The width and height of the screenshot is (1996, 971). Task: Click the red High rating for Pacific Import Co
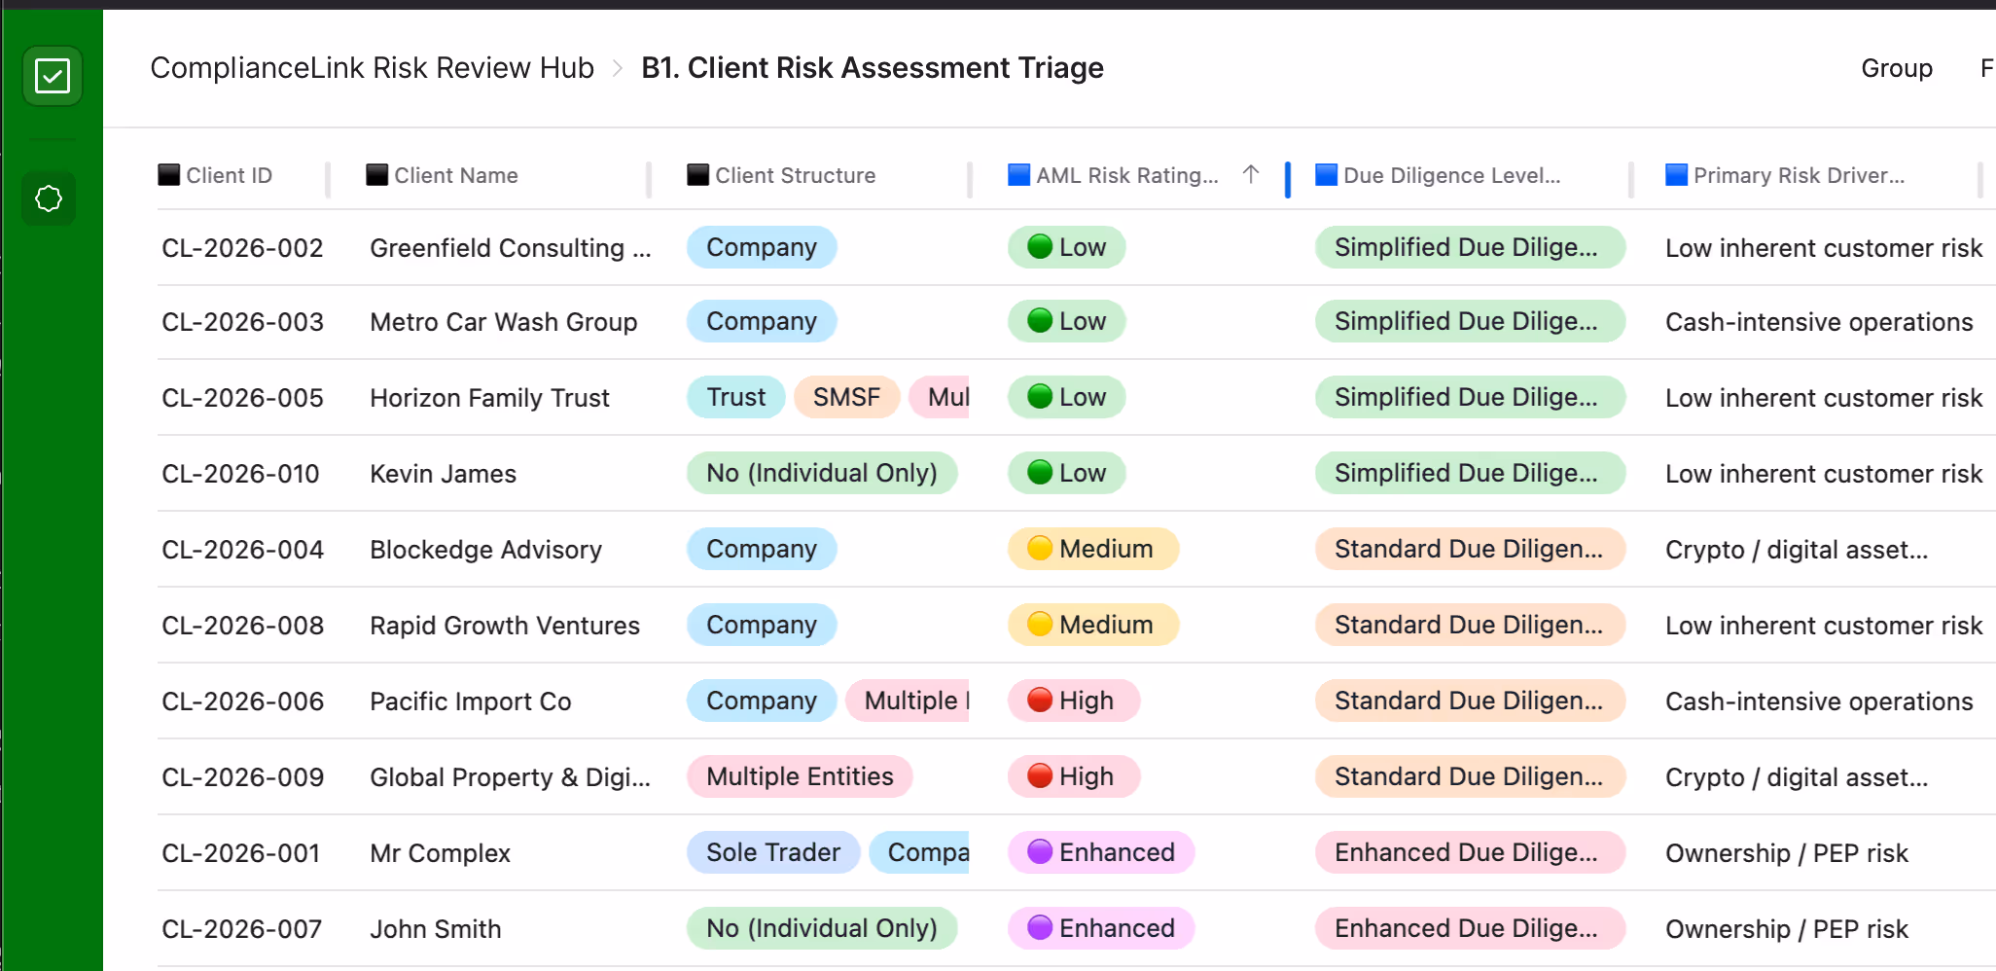[x=1073, y=701]
